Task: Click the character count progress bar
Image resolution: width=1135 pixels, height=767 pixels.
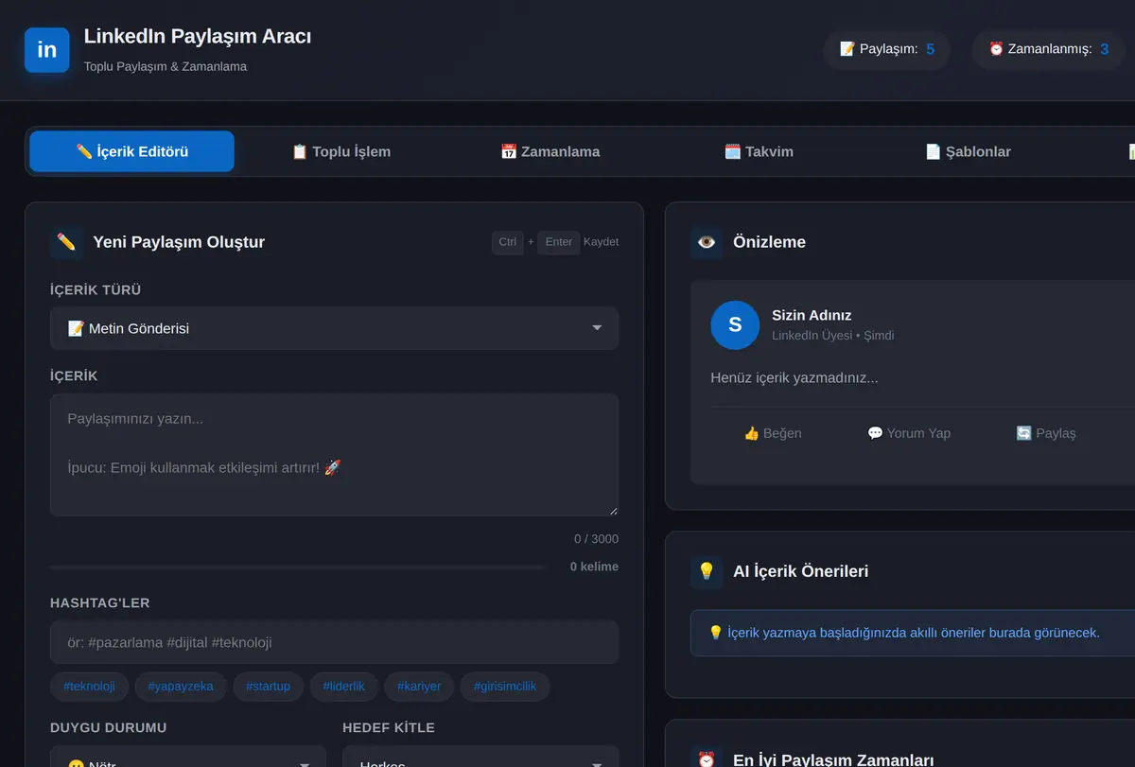Action: (297, 567)
